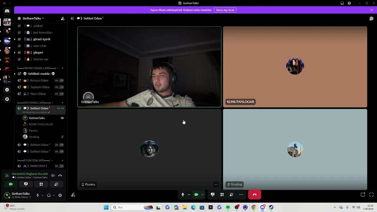Open noise suppression waveform icon in voice panel
The height and width of the screenshot is (212, 377).
[x=53, y=175]
